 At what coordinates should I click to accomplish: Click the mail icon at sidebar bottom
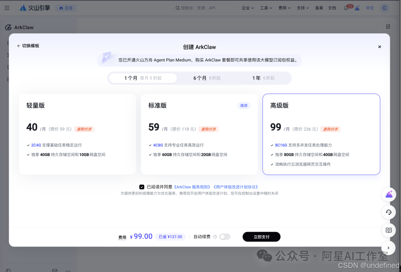55,270
